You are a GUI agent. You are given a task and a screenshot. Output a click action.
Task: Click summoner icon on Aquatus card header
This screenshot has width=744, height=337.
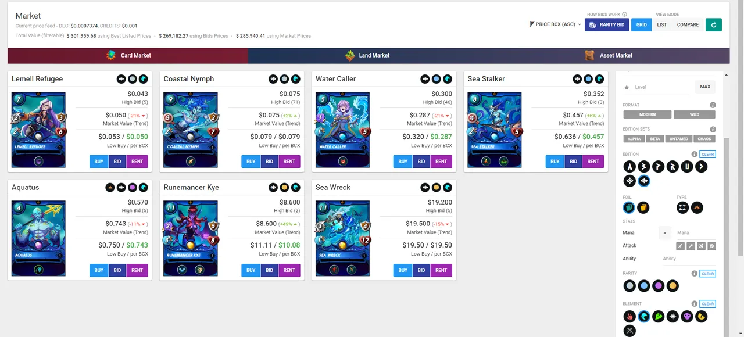[x=110, y=188]
